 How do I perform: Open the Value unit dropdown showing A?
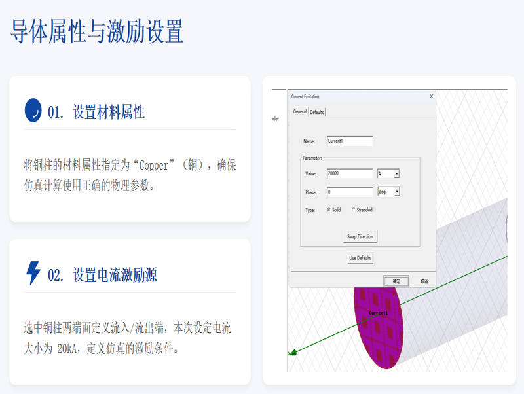pos(396,174)
